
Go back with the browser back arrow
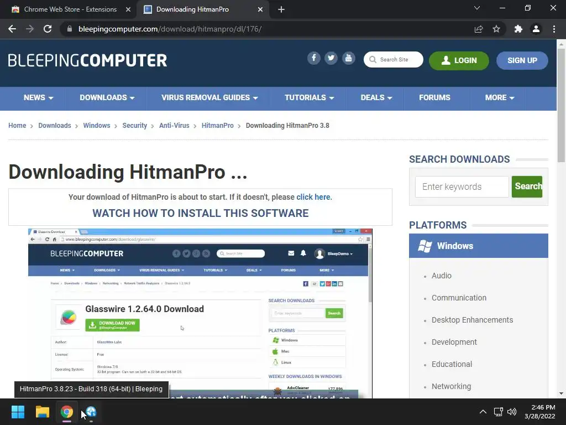click(x=12, y=29)
